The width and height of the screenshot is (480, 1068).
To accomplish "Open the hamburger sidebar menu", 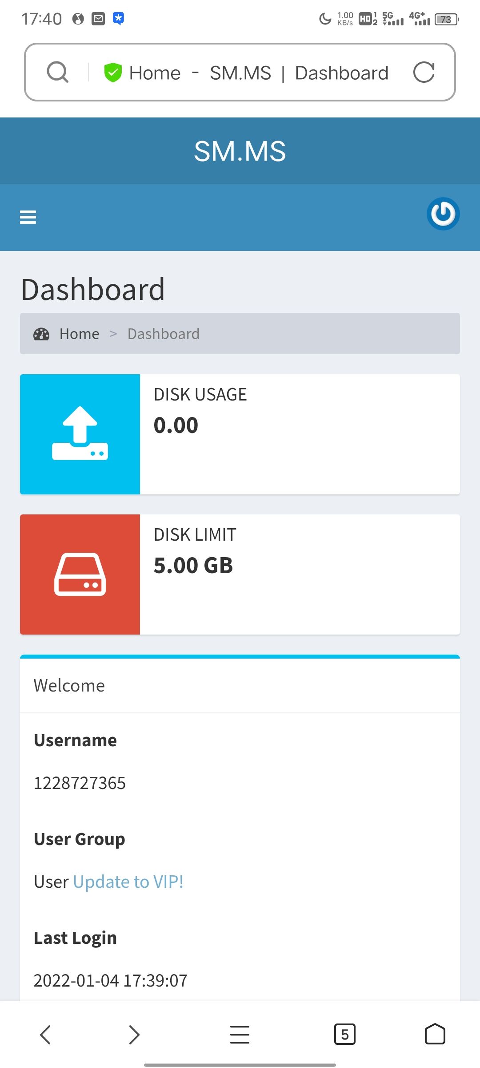I will [x=28, y=217].
